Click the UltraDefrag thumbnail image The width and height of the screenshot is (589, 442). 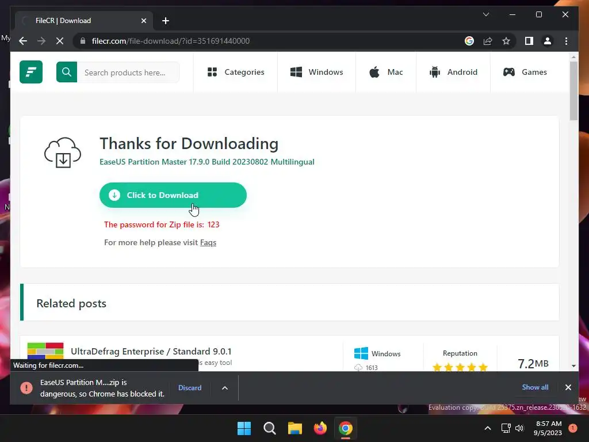click(x=45, y=351)
